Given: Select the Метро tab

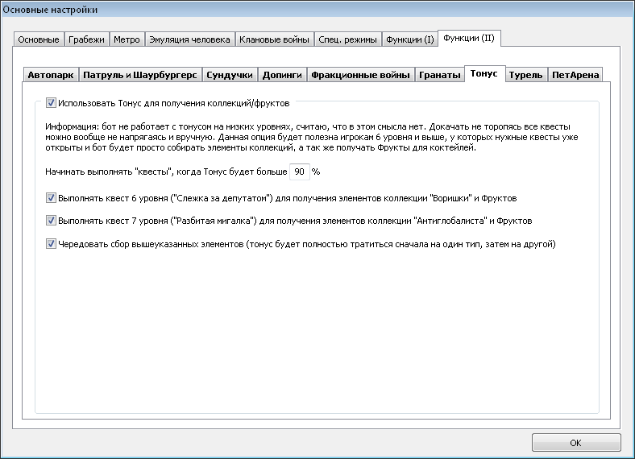Looking at the screenshot, I should [127, 39].
